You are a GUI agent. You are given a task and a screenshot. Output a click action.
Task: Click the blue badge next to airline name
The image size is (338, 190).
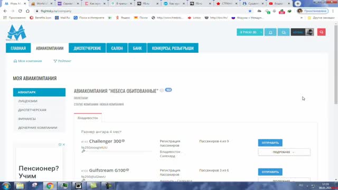click(x=168, y=90)
